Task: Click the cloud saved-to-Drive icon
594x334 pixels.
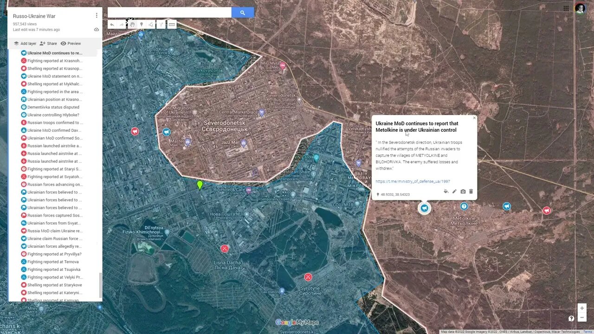Action: click(97, 29)
